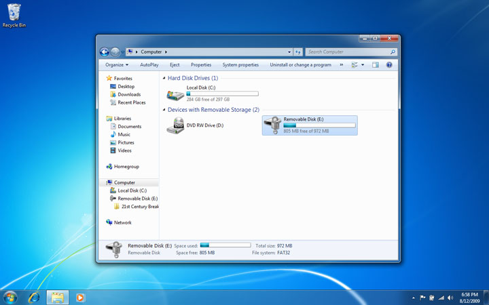Refresh the Computer address bar
489x305 pixels.
click(298, 52)
